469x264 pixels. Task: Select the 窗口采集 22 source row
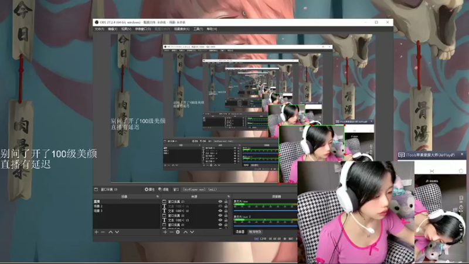196,215
